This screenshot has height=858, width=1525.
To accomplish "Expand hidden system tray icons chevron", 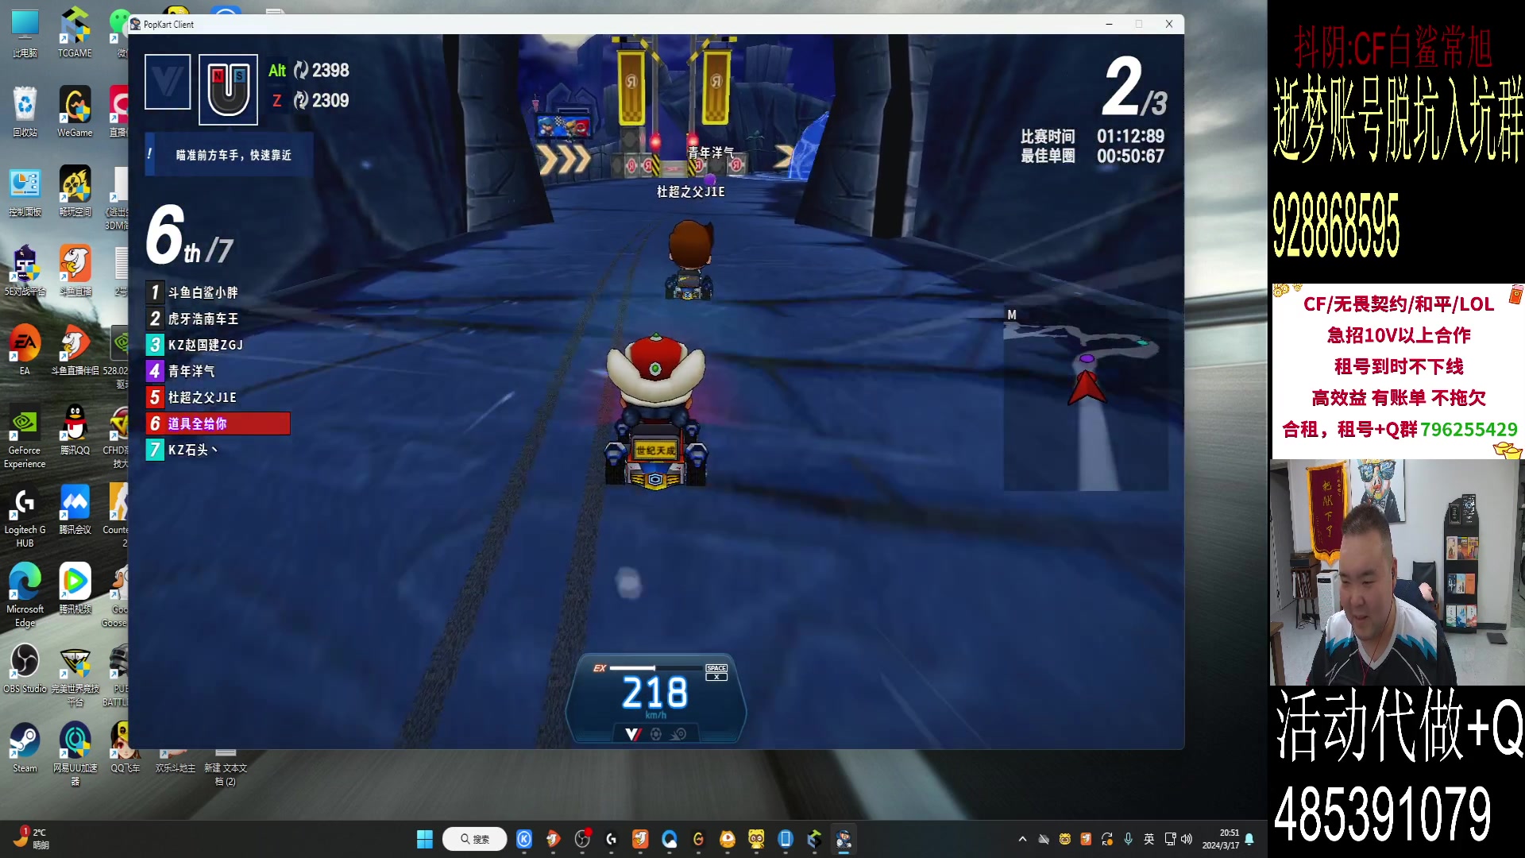I will pos(1022,839).
